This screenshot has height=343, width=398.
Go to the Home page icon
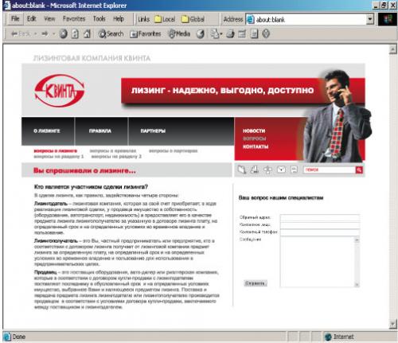point(87,34)
